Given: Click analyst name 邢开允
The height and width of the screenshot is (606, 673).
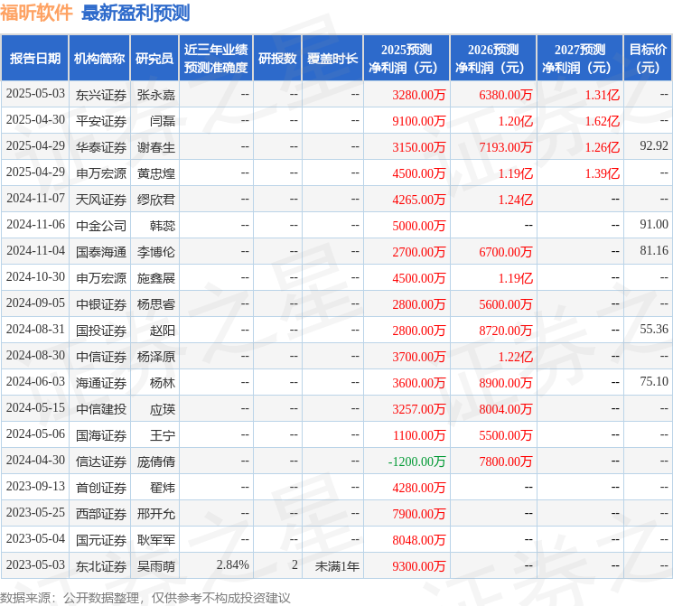Looking at the screenshot, I should tap(156, 514).
